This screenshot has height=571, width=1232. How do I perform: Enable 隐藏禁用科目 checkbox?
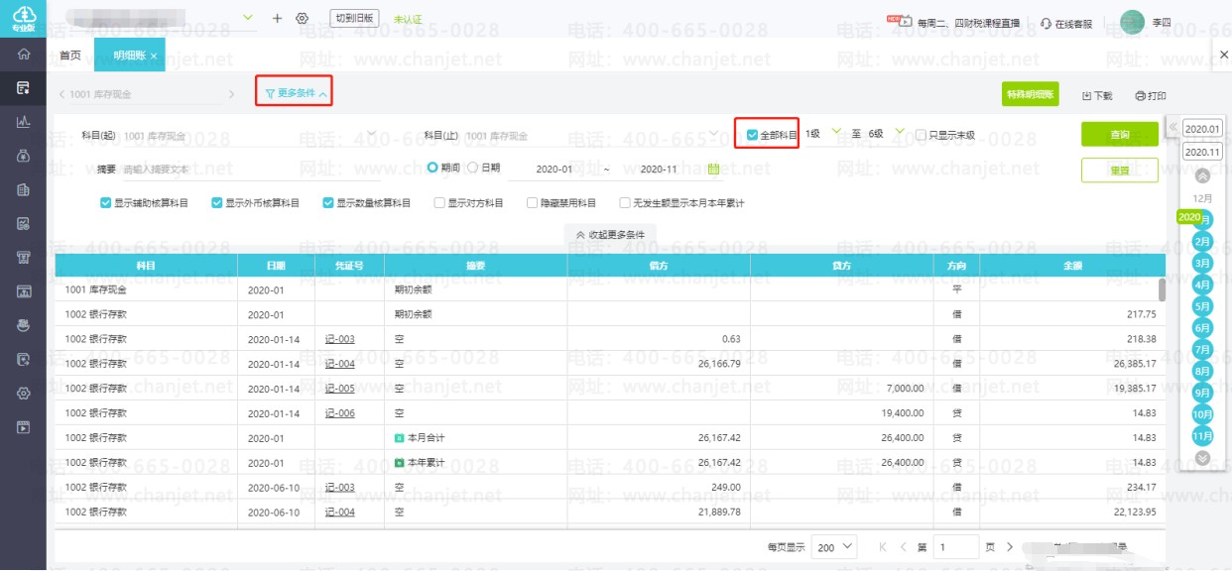click(532, 203)
